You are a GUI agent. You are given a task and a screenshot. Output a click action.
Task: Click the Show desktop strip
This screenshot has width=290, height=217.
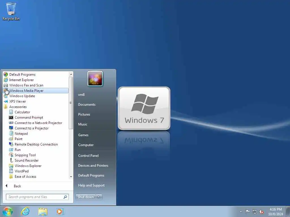[x=288, y=211]
